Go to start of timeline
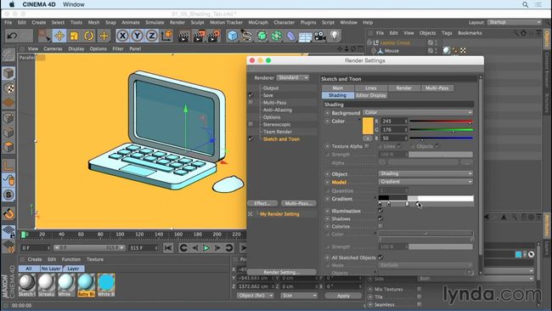Viewport: 552px width, 311px height. coord(168,248)
